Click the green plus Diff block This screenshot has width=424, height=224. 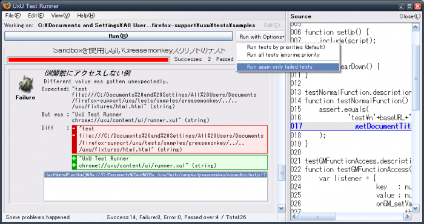(x=170, y=162)
